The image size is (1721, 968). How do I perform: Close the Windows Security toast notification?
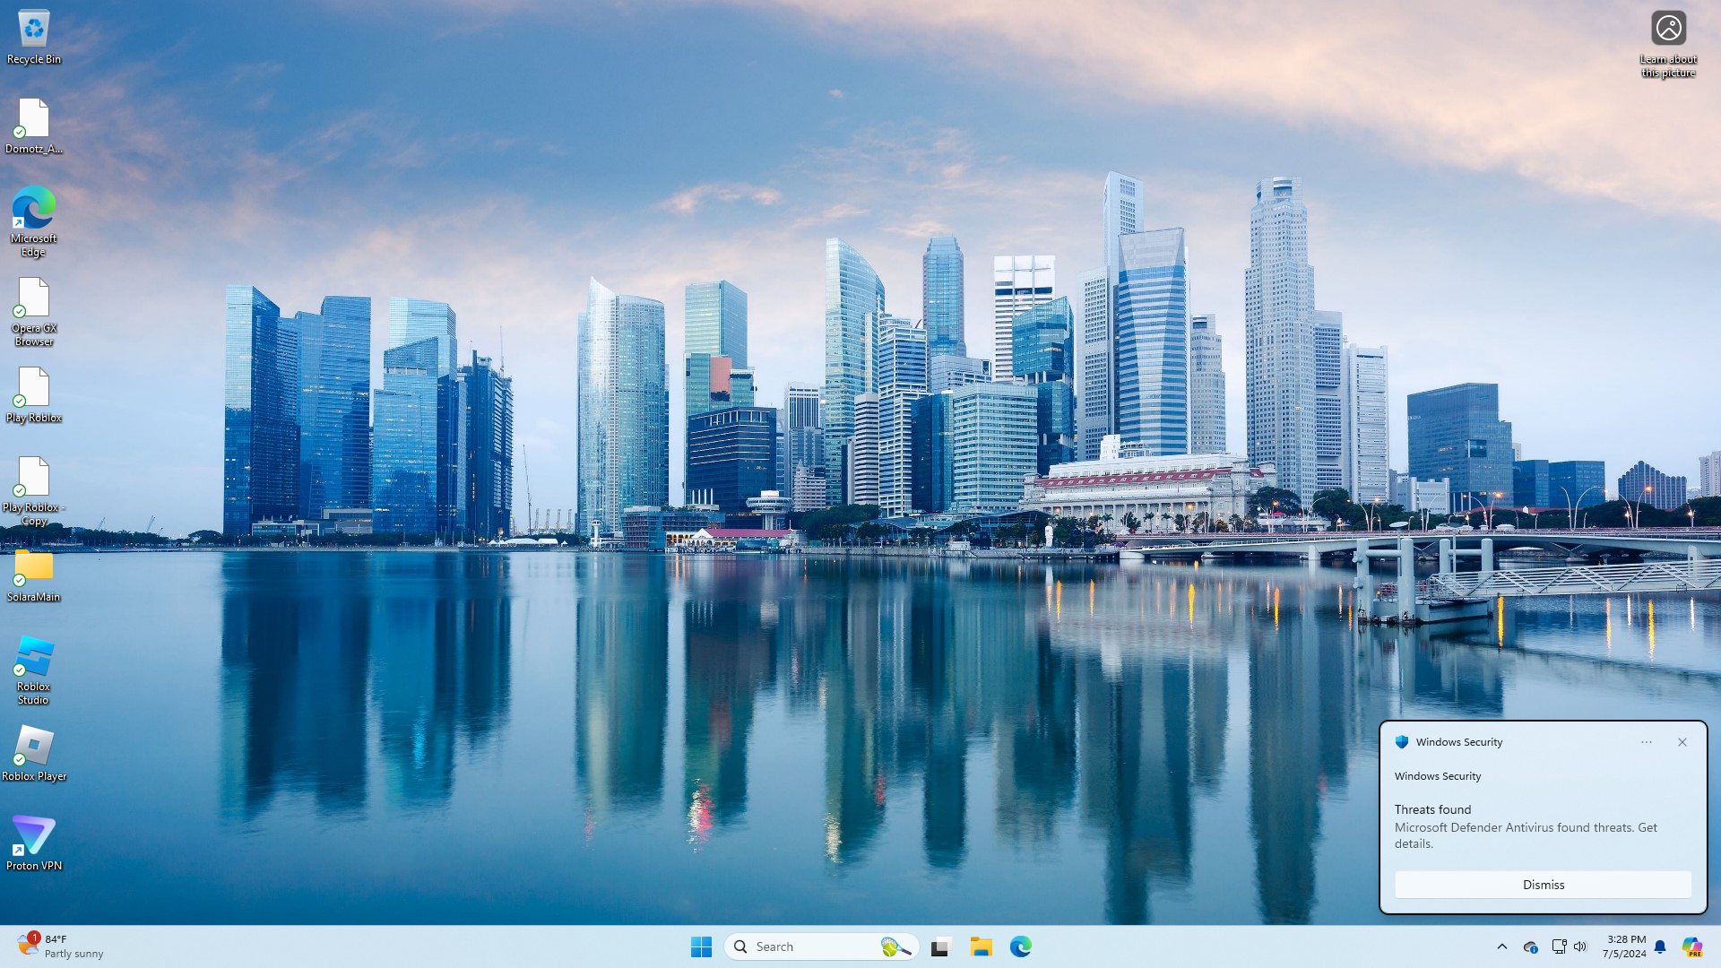(1682, 742)
